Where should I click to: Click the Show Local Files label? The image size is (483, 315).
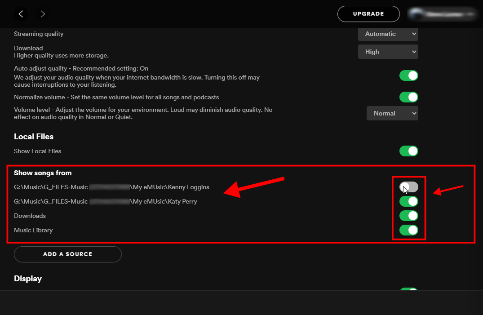click(x=38, y=151)
